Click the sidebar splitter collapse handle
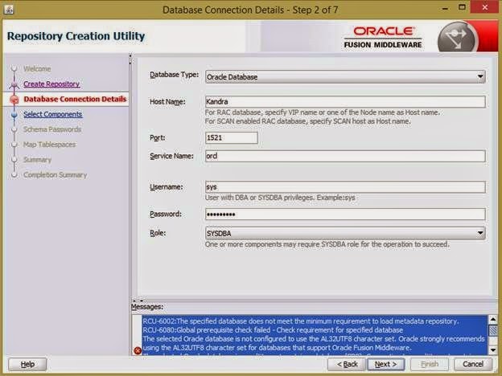 (x=130, y=59)
